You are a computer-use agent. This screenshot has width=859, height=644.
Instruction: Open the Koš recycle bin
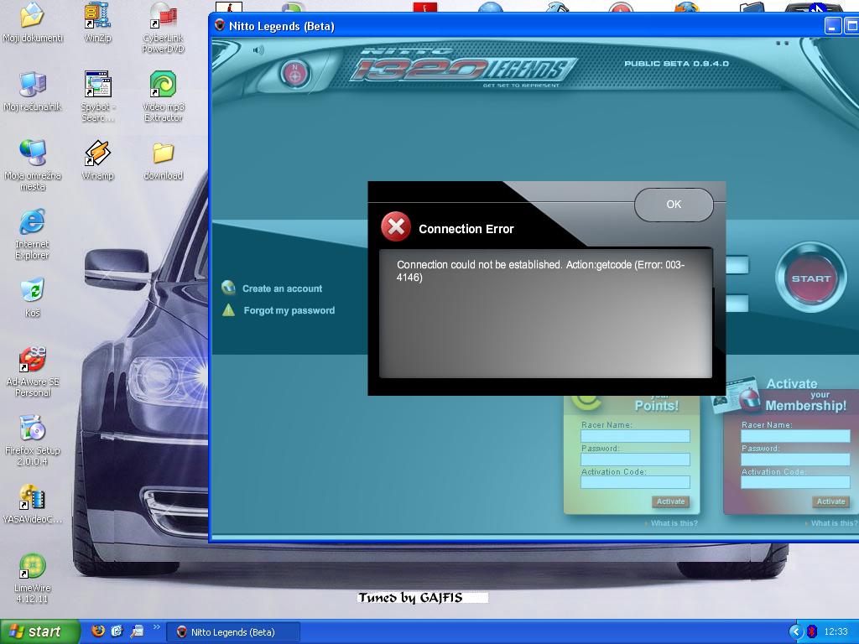point(33,298)
